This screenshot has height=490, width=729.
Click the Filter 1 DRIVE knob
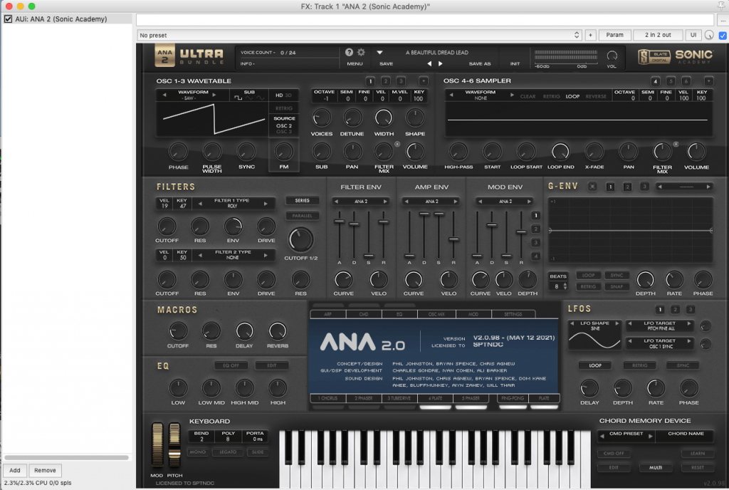[266, 226]
